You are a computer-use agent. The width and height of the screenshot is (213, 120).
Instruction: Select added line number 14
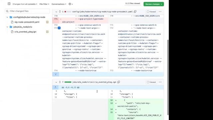111,109
